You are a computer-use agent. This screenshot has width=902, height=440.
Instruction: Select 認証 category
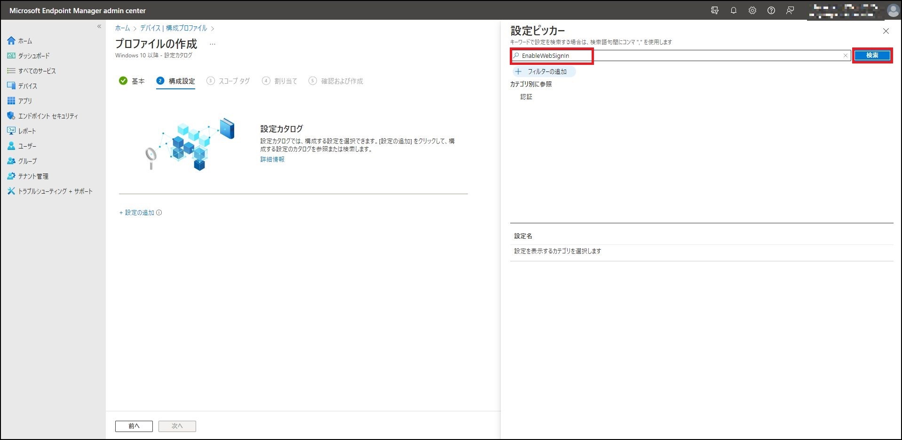pyautogui.click(x=526, y=97)
